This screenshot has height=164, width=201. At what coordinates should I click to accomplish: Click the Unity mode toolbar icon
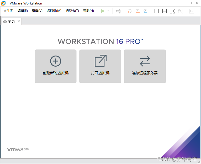pos(180,11)
